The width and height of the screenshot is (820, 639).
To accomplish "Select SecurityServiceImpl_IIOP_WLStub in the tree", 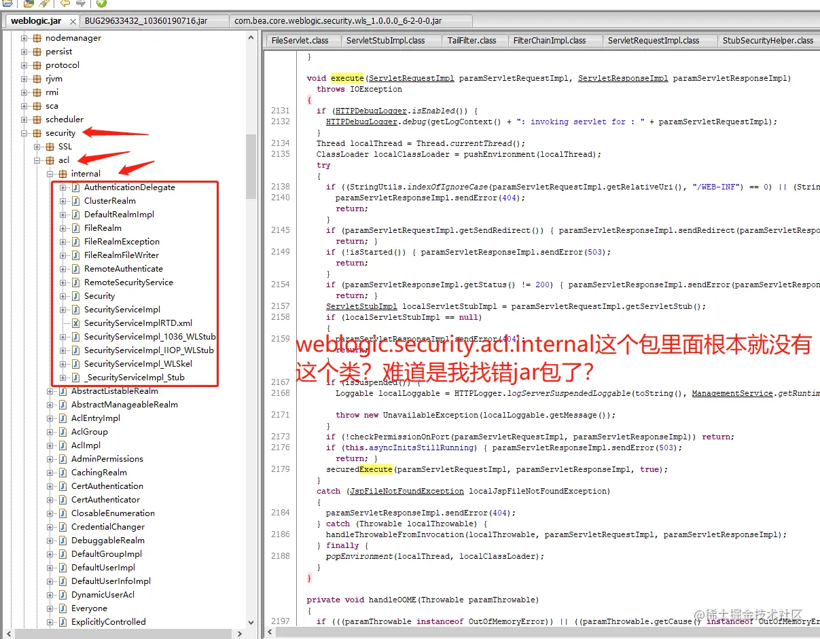I will coord(149,350).
